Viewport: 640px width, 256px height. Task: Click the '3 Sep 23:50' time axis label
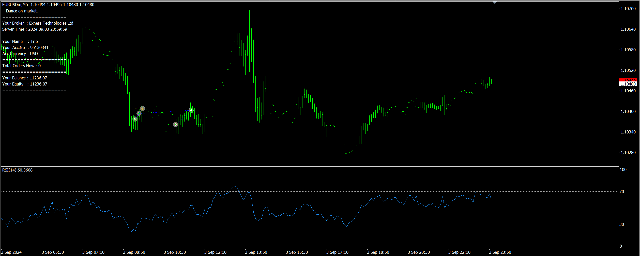click(500, 252)
